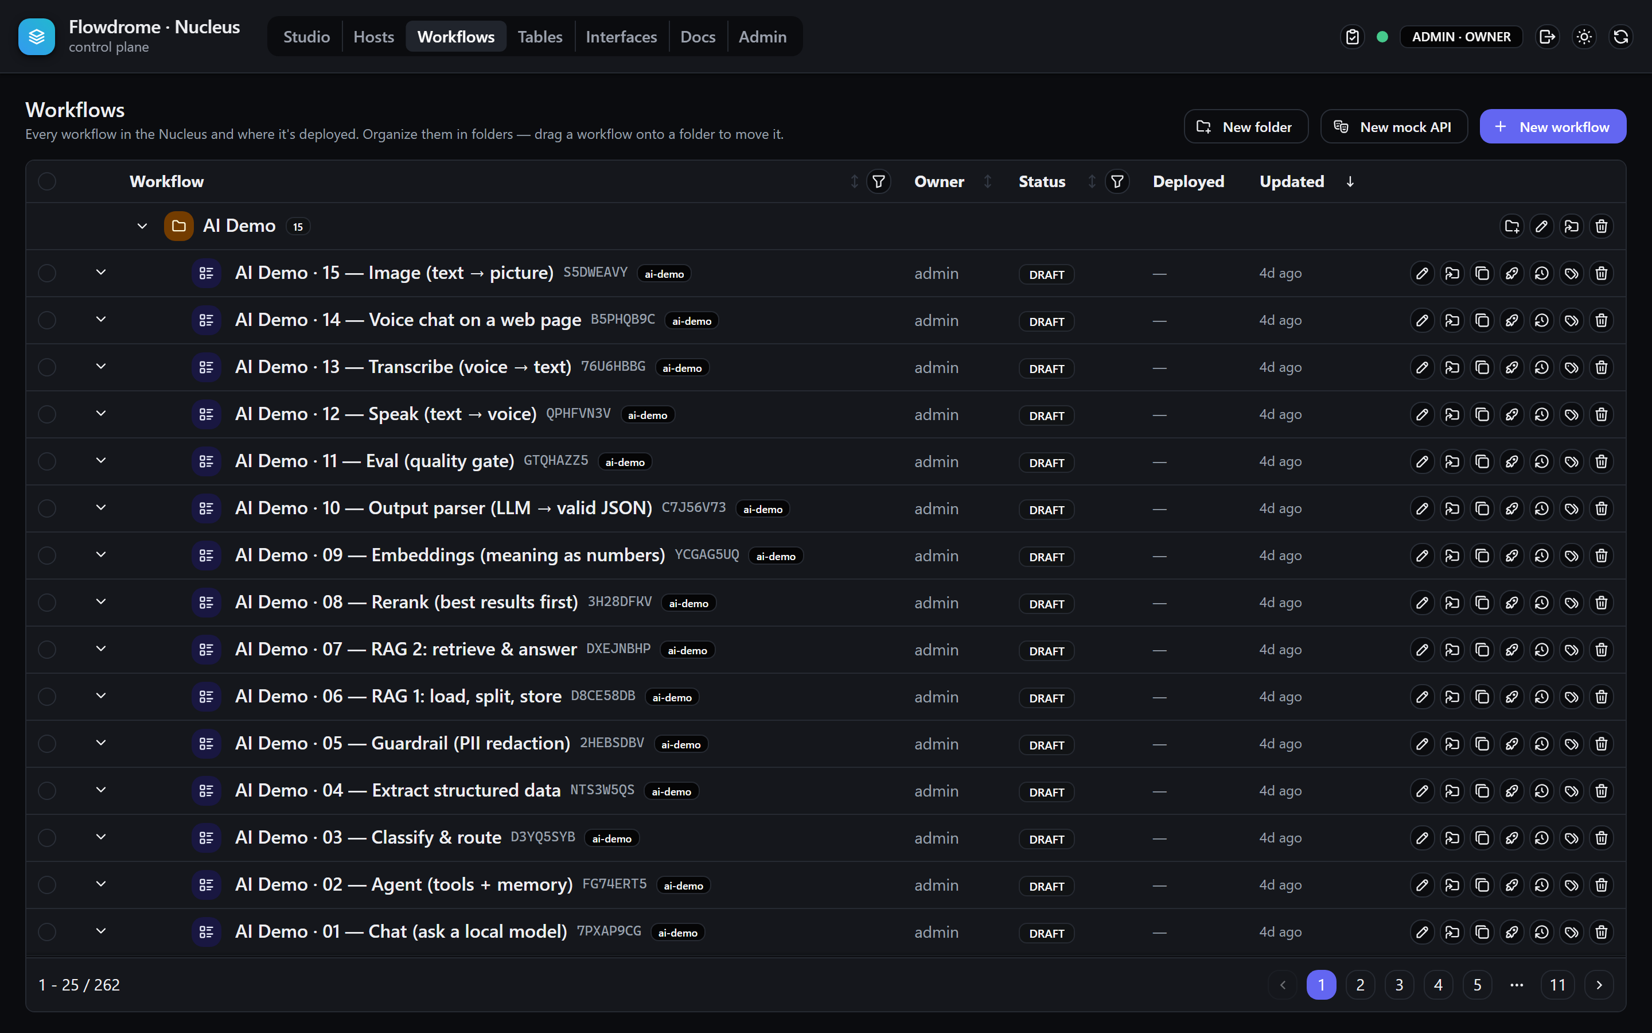
Task: Click the refresh icon in the header
Action: [x=1620, y=37]
